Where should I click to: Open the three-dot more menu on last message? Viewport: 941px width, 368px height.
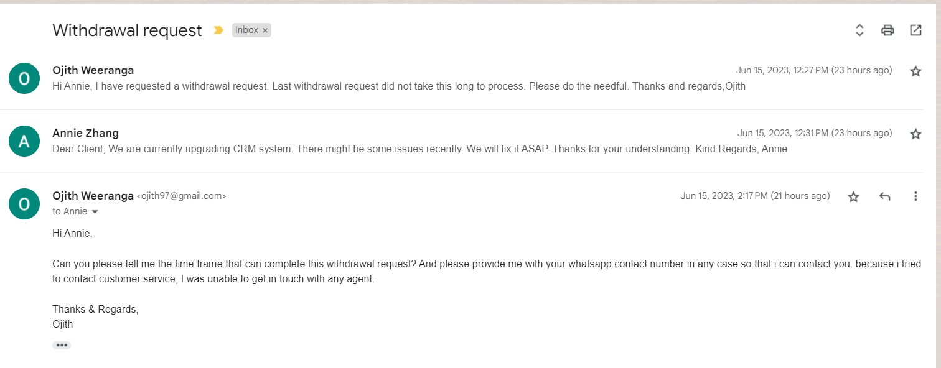[915, 196]
